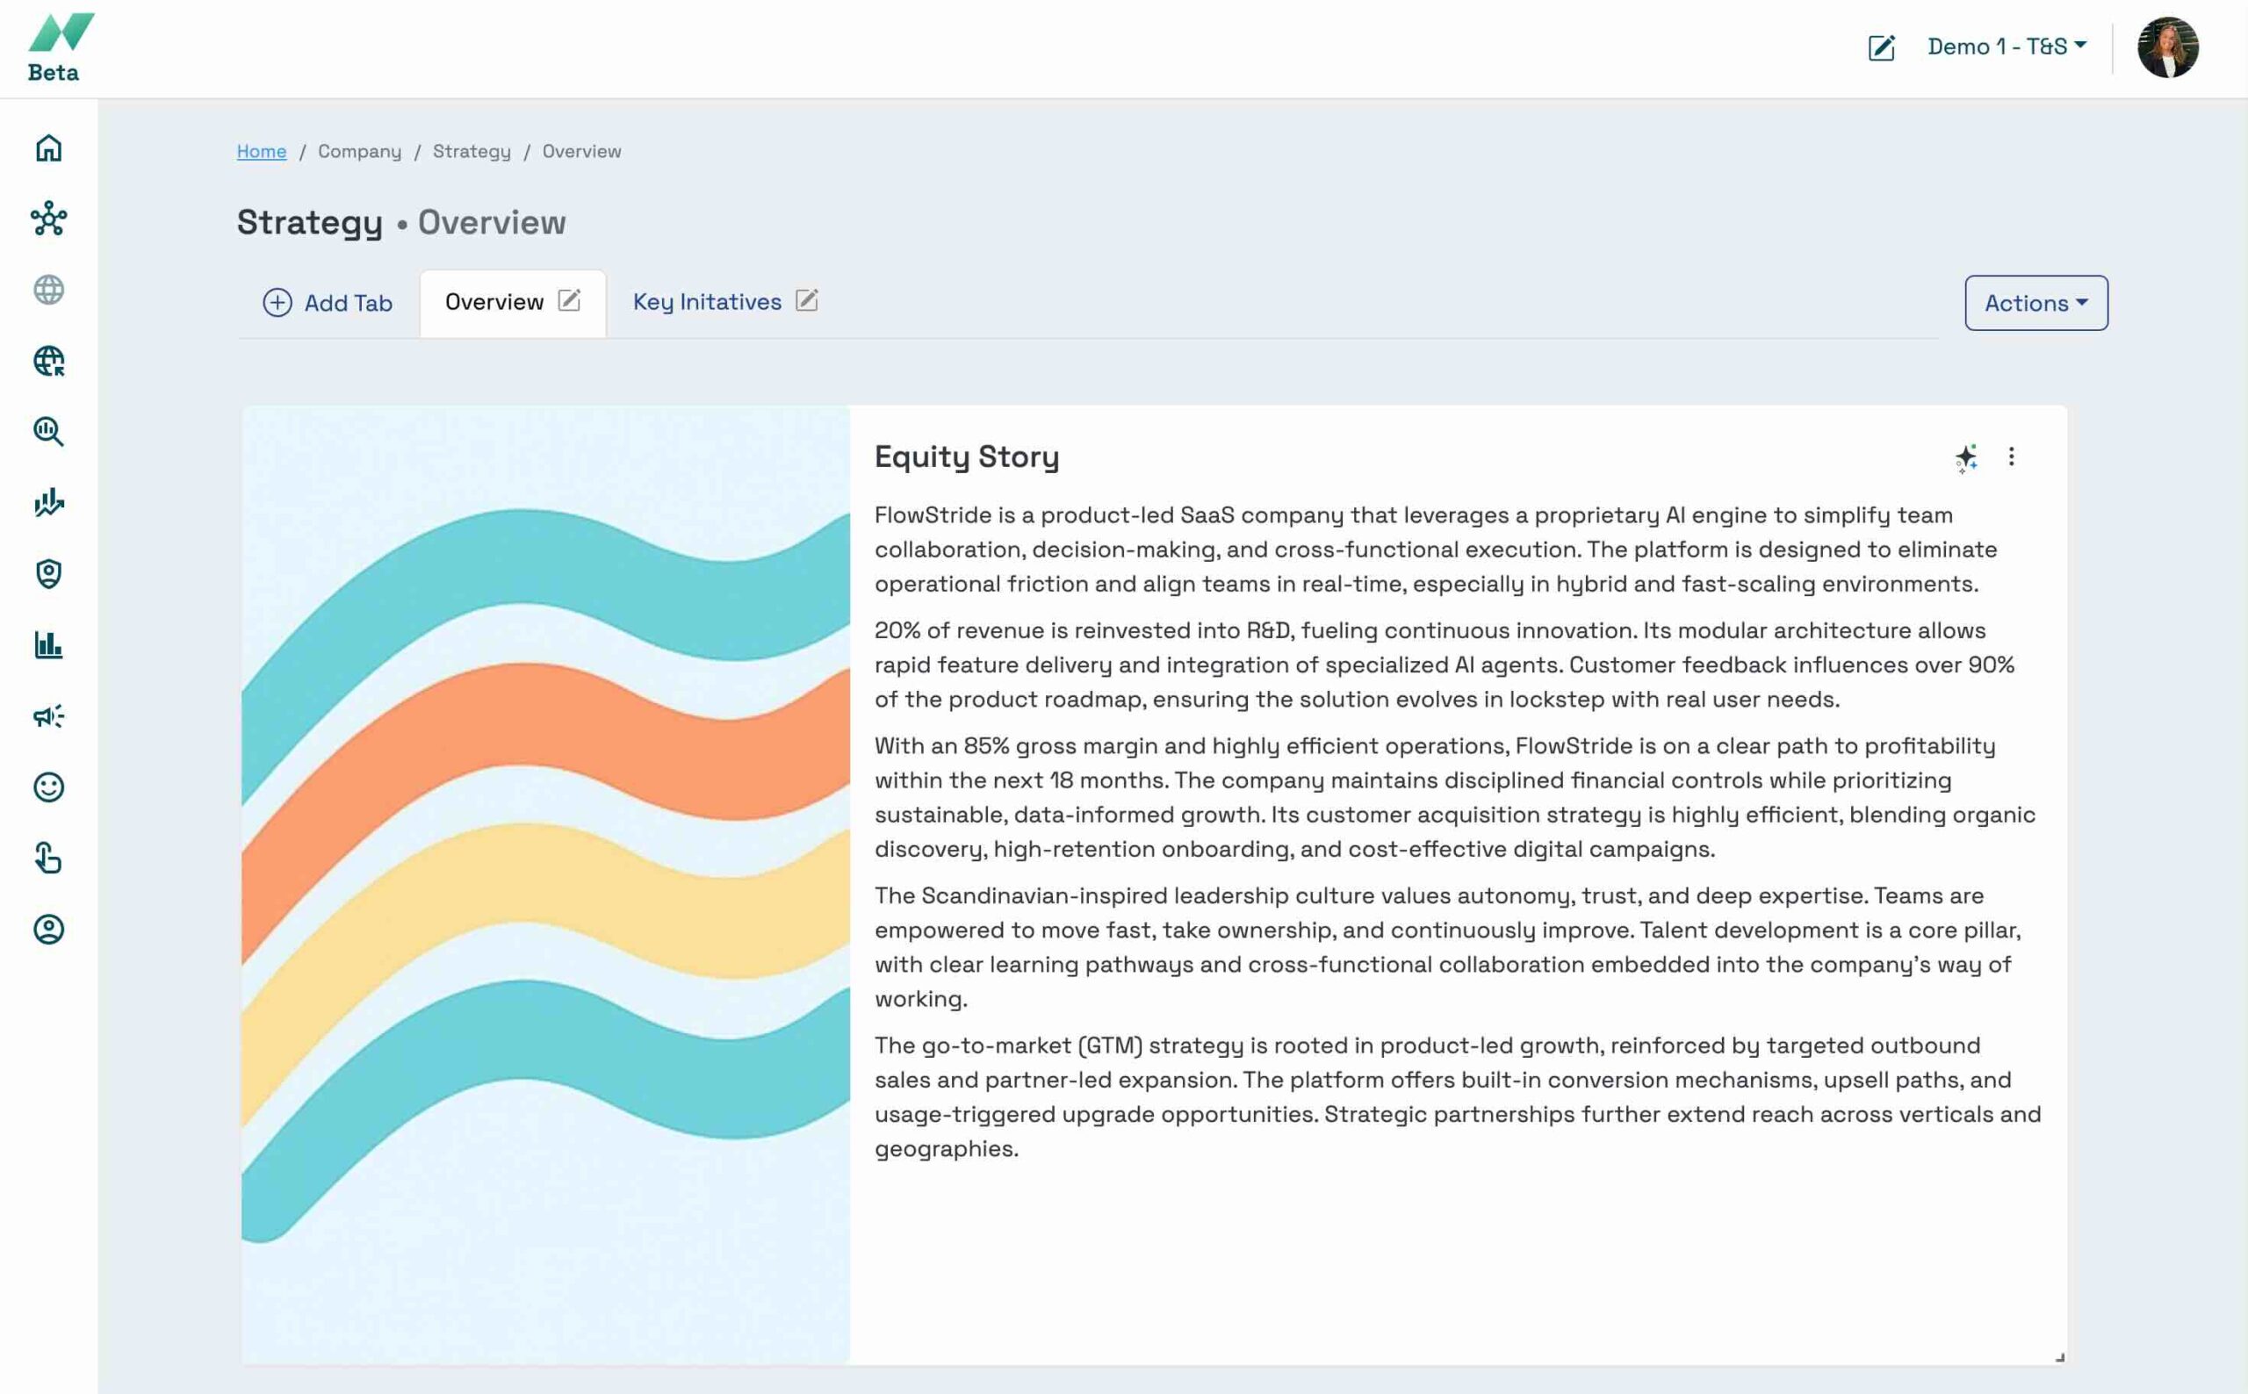Click the user profile avatar
The width and height of the screenshot is (2248, 1394).
pyautogui.click(x=2167, y=48)
